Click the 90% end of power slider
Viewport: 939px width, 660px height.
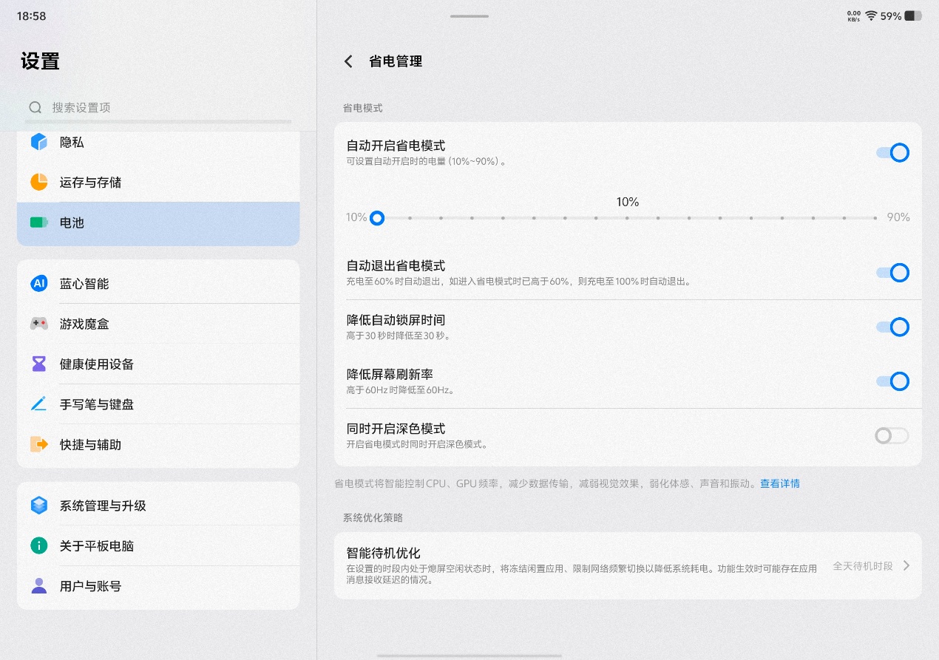click(x=875, y=218)
